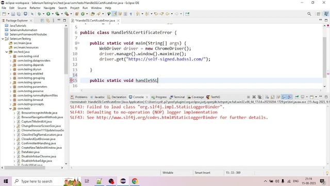Click the New Java Package icon
The width and height of the screenshot is (330, 186).
[x=77, y=14]
